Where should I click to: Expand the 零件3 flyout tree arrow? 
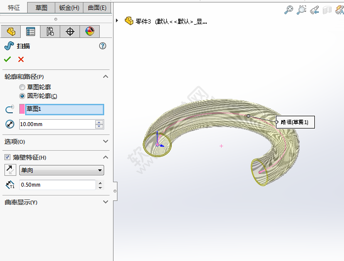(117, 21)
